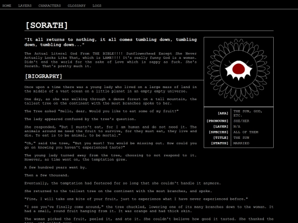Click the paragraph "The young lady turned away"

pyautogui.click(x=110, y=157)
